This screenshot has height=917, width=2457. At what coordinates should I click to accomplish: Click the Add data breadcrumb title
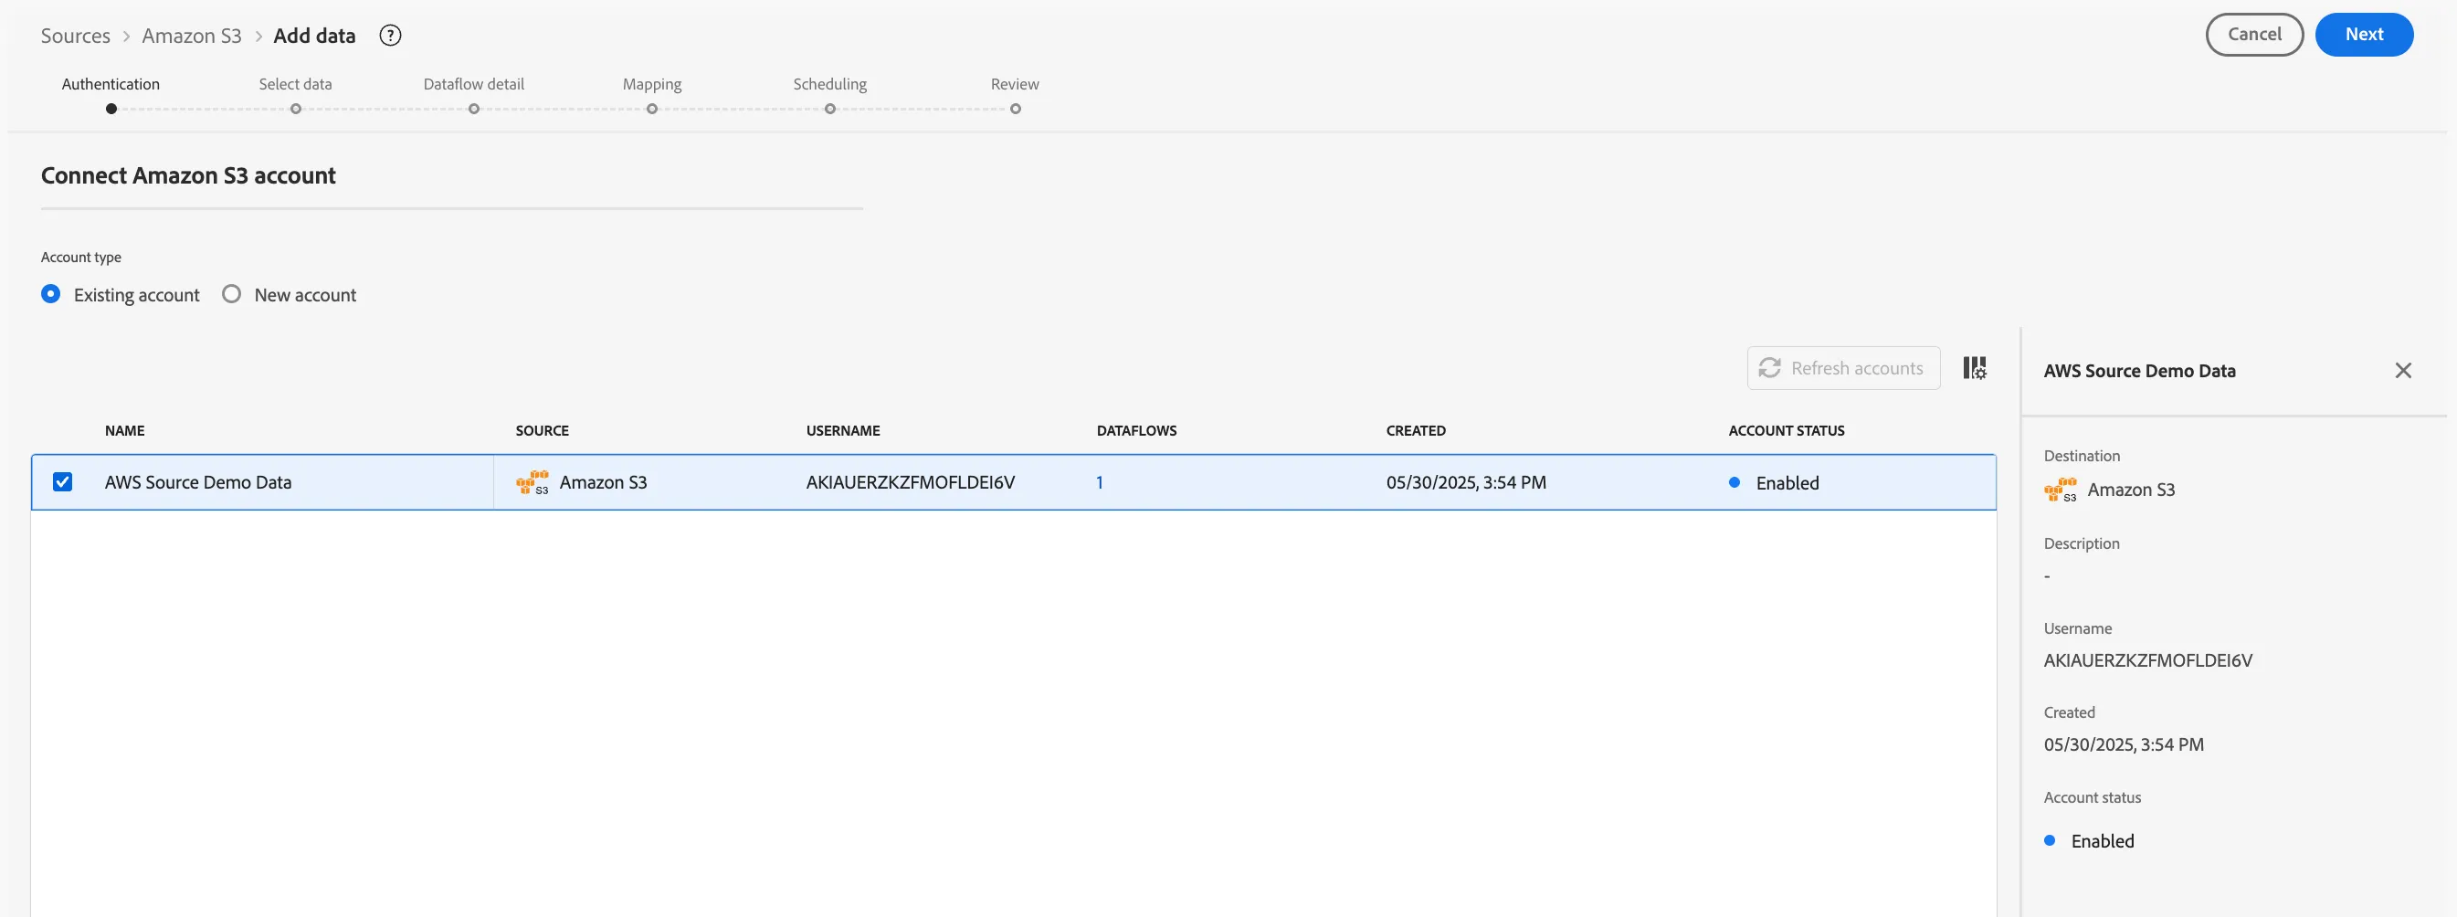(315, 36)
